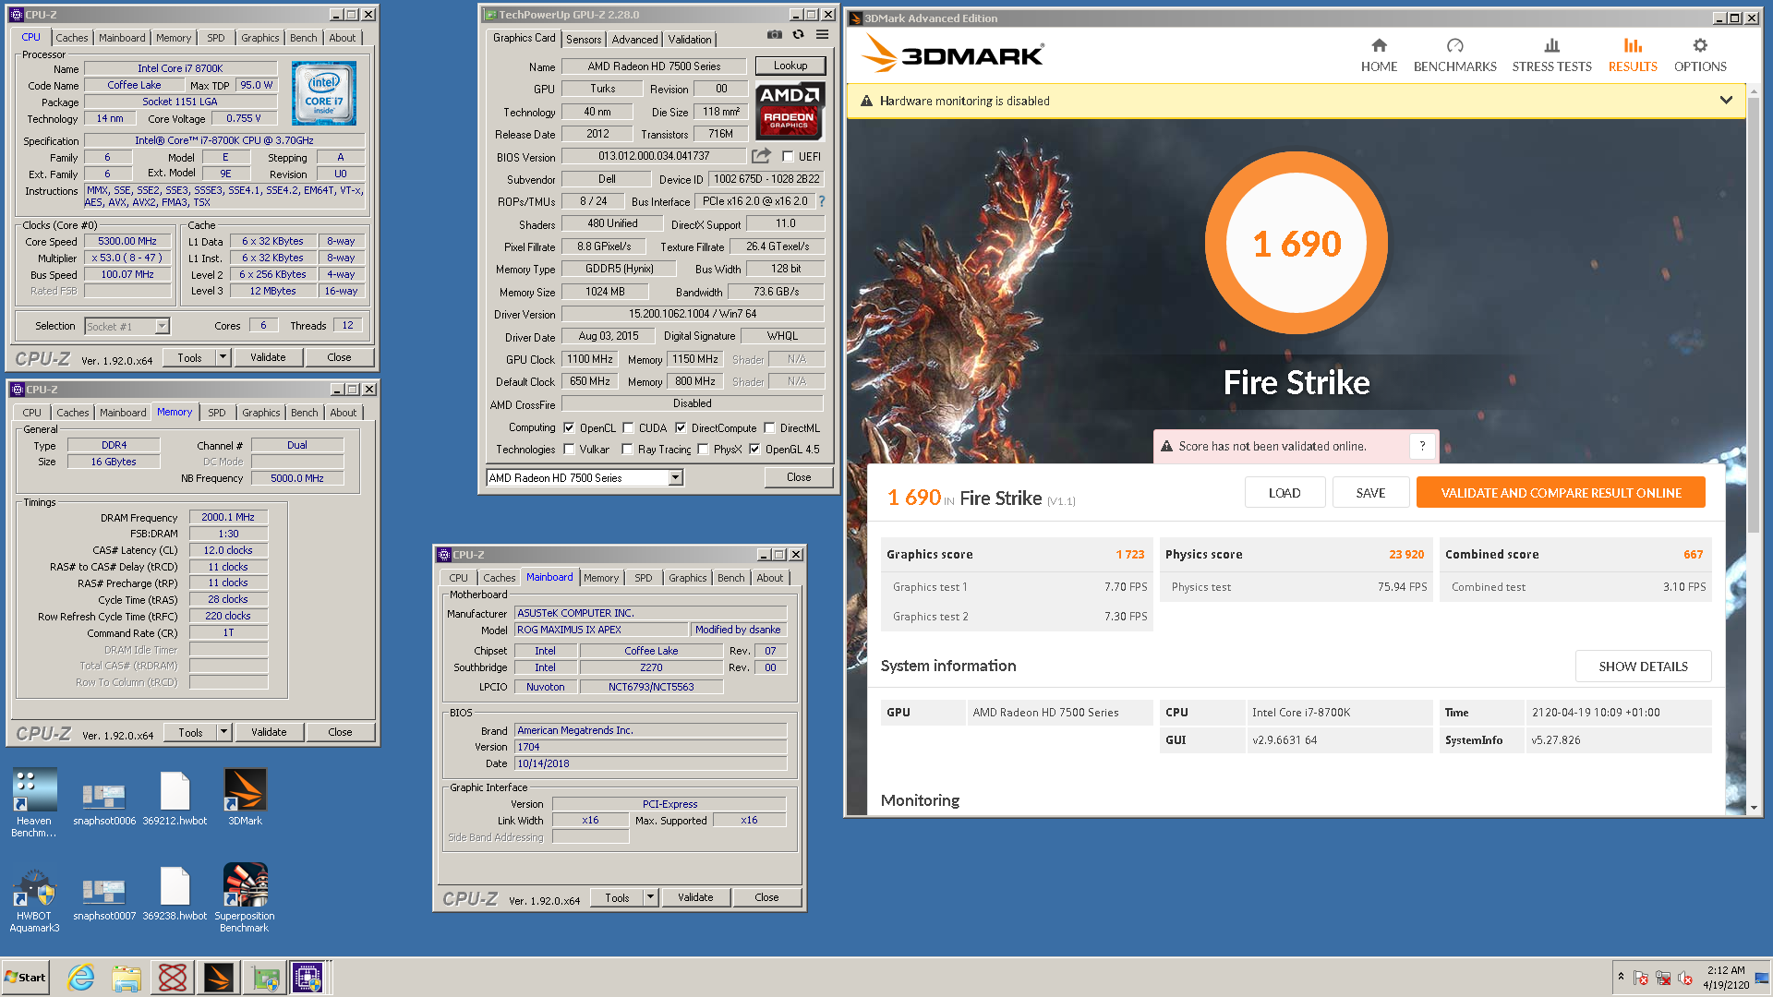Click Validate in the CPU-Z Memory window
The height and width of the screenshot is (997, 1773).
(269, 732)
